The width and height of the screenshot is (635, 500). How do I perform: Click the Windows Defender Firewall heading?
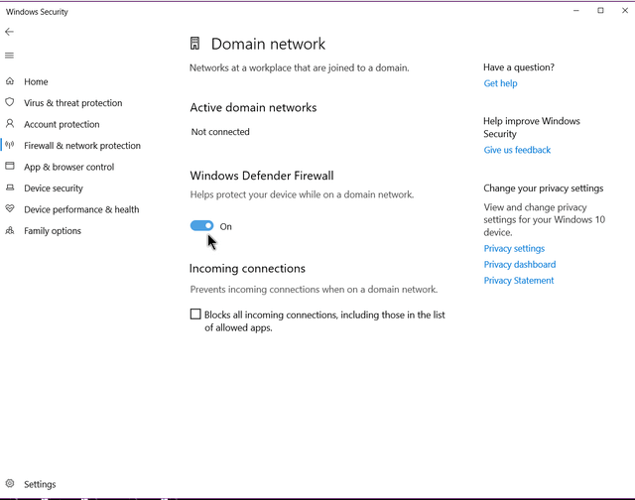(262, 176)
